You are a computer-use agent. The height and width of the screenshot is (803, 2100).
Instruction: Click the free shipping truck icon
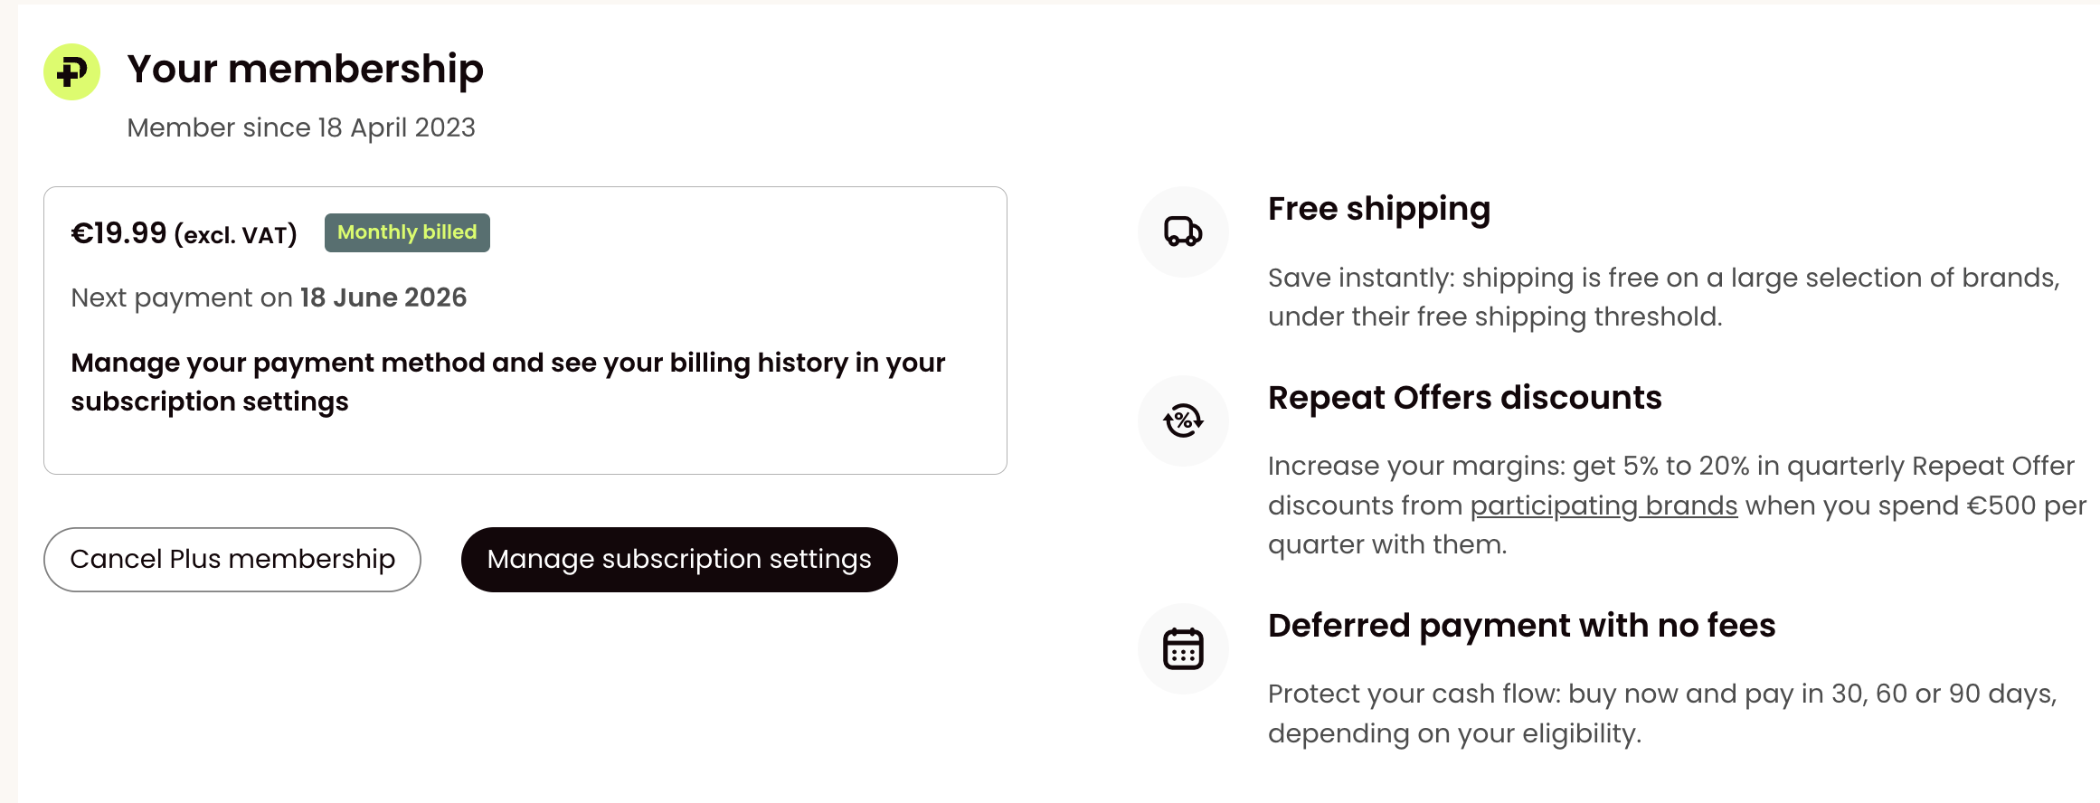pos(1183,232)
